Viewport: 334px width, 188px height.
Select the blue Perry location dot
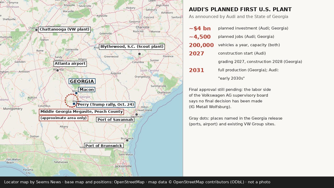tap(74, 104)
